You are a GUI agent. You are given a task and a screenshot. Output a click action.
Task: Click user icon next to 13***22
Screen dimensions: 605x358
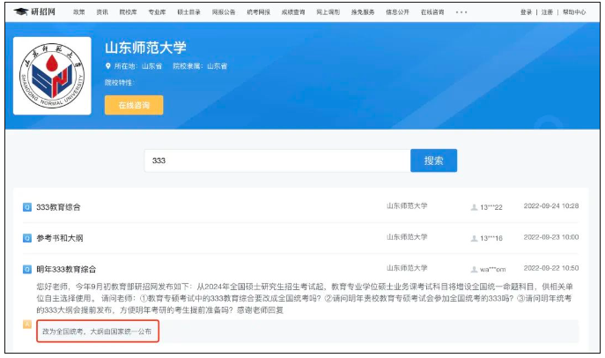tap(474, 207)
